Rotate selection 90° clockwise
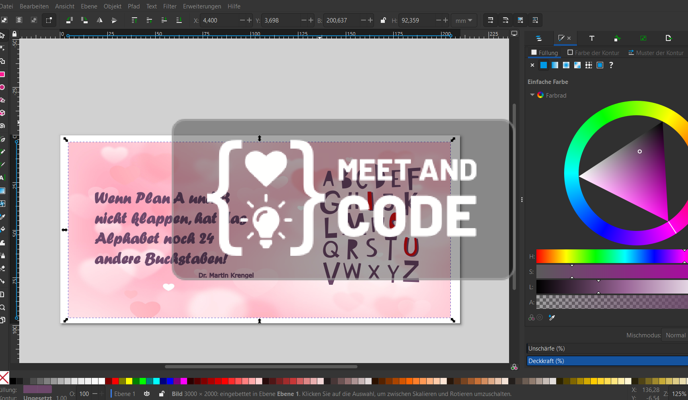Viewport: 688px width, 400px height. pyautogui.click(x=84, y=20)
